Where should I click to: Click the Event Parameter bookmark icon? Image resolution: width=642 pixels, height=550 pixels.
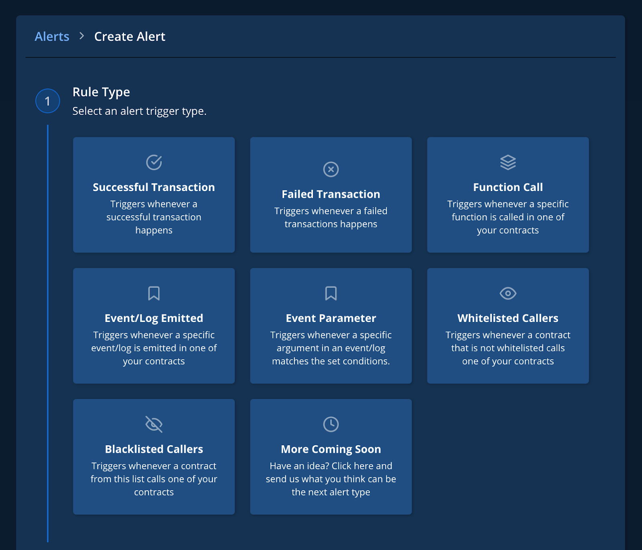click(x=331, y=293)
